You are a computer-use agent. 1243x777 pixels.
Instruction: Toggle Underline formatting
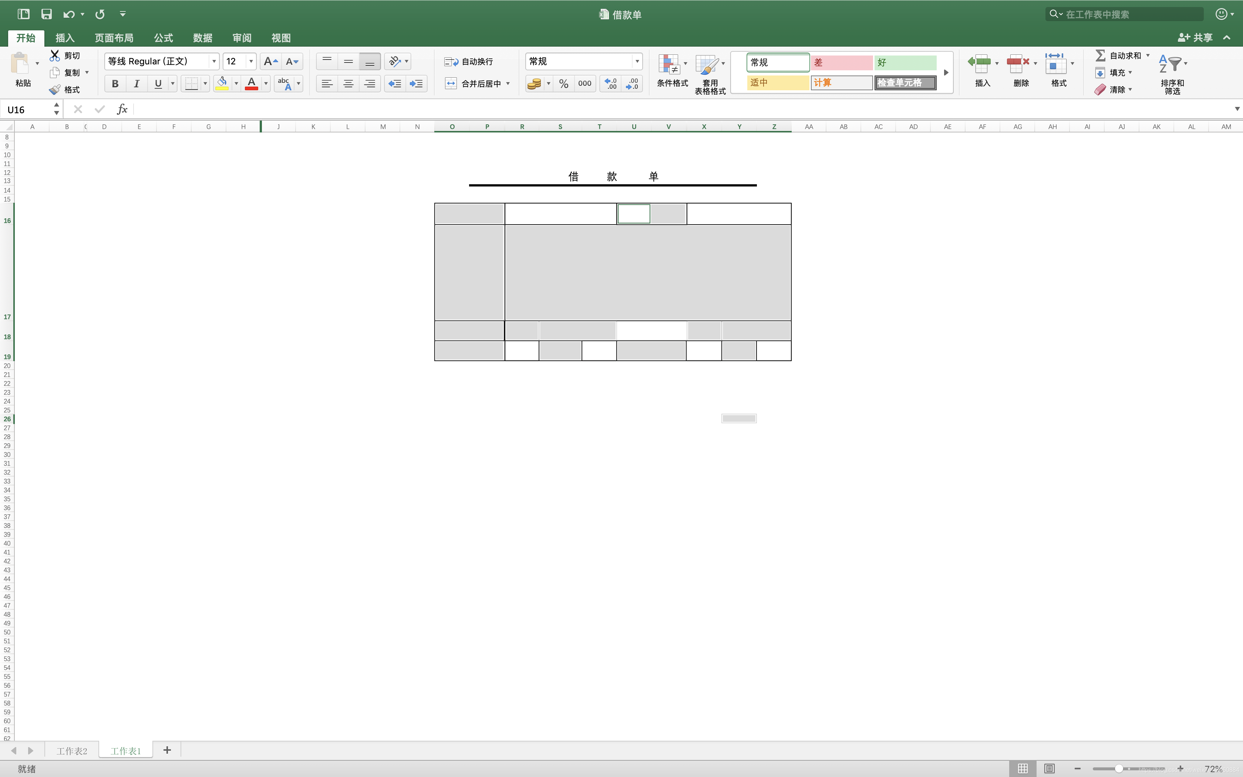158,83
